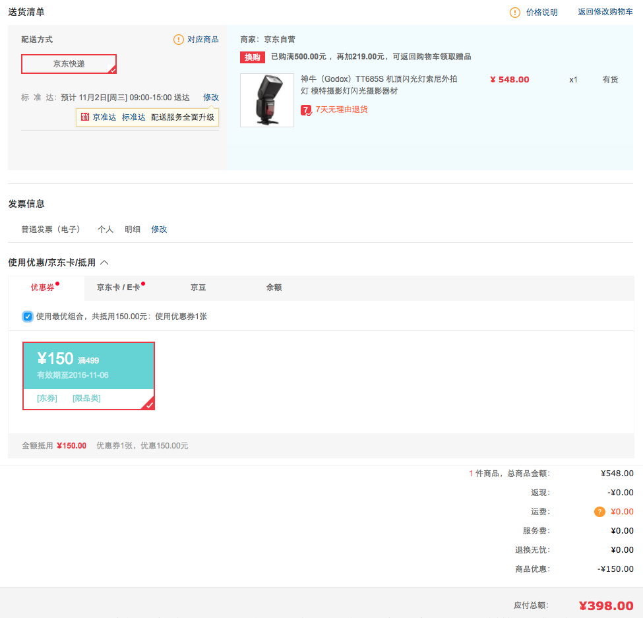Click the orange shipping fee question icon
This screenshot has height=618, width=643.
coord(599,512)
